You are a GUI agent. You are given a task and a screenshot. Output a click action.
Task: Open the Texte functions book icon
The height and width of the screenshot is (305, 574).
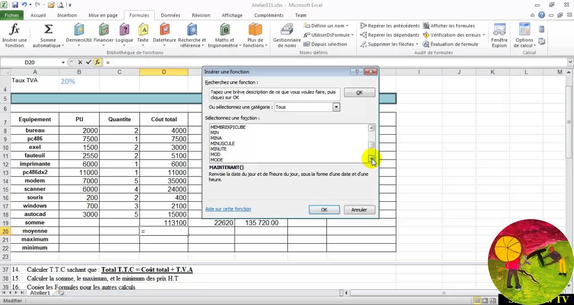[143, 36]
